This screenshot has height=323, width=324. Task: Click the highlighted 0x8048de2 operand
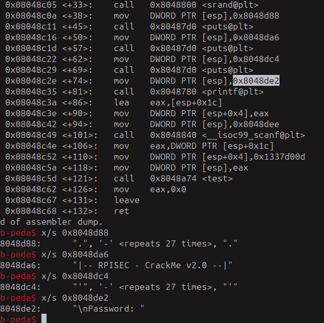(x=256, y=81)
